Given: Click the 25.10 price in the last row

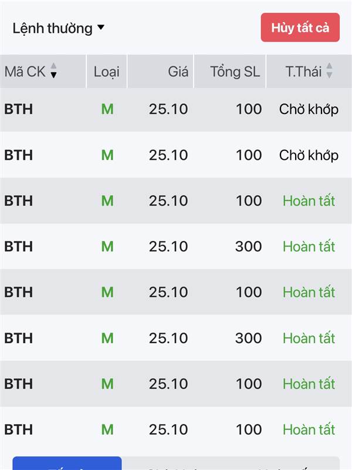Looking at the screenshot, I should point(168,429).
